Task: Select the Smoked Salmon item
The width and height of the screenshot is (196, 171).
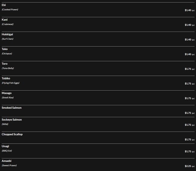Action: (11, 108)
